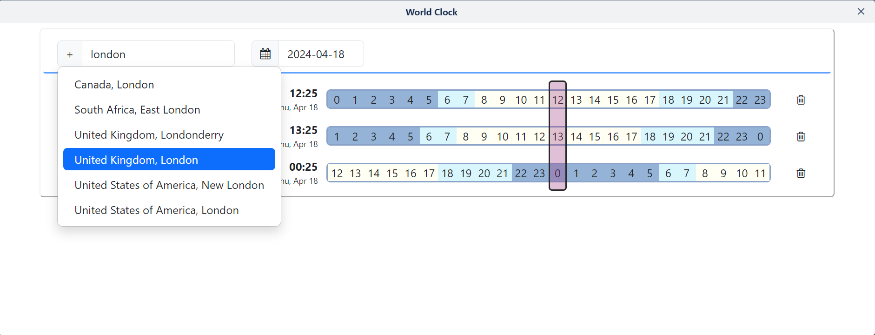Choose United States of America, New London
Image resolution: width=875 pixels, height=335 pixels.
[x=169, y=185]
